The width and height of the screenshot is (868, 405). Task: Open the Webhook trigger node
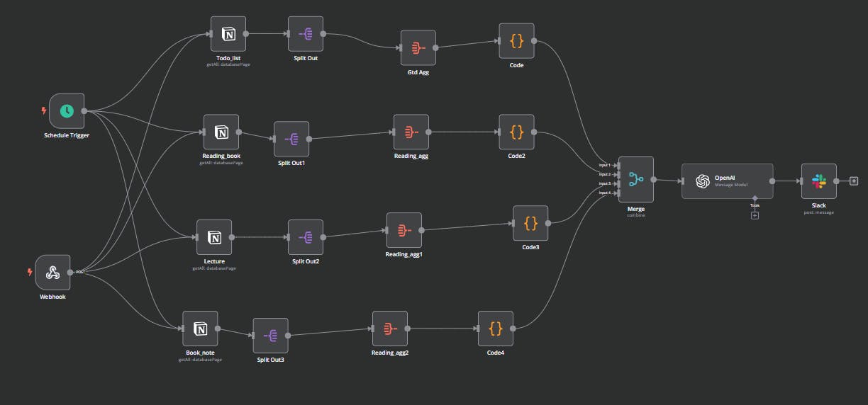[52, 273]
